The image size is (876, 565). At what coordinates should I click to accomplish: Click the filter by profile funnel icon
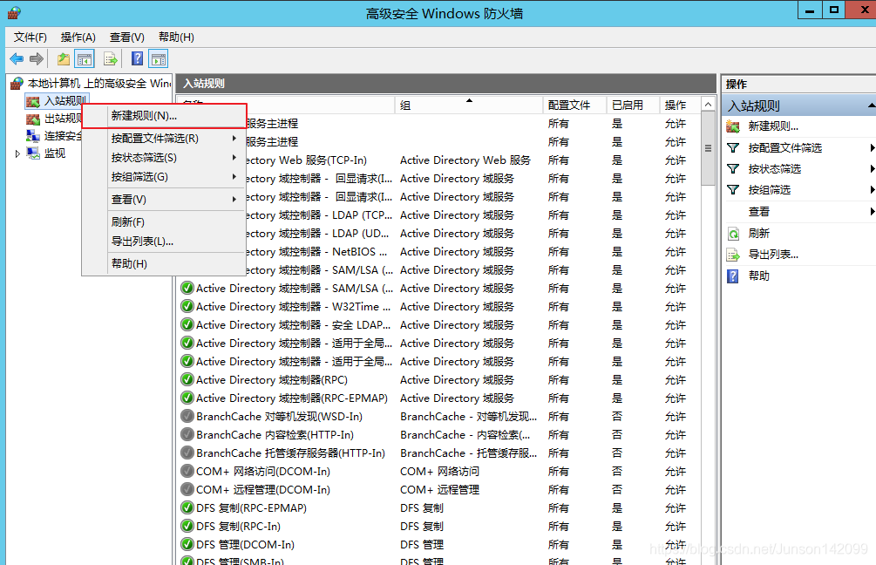[x=733, y=148]
